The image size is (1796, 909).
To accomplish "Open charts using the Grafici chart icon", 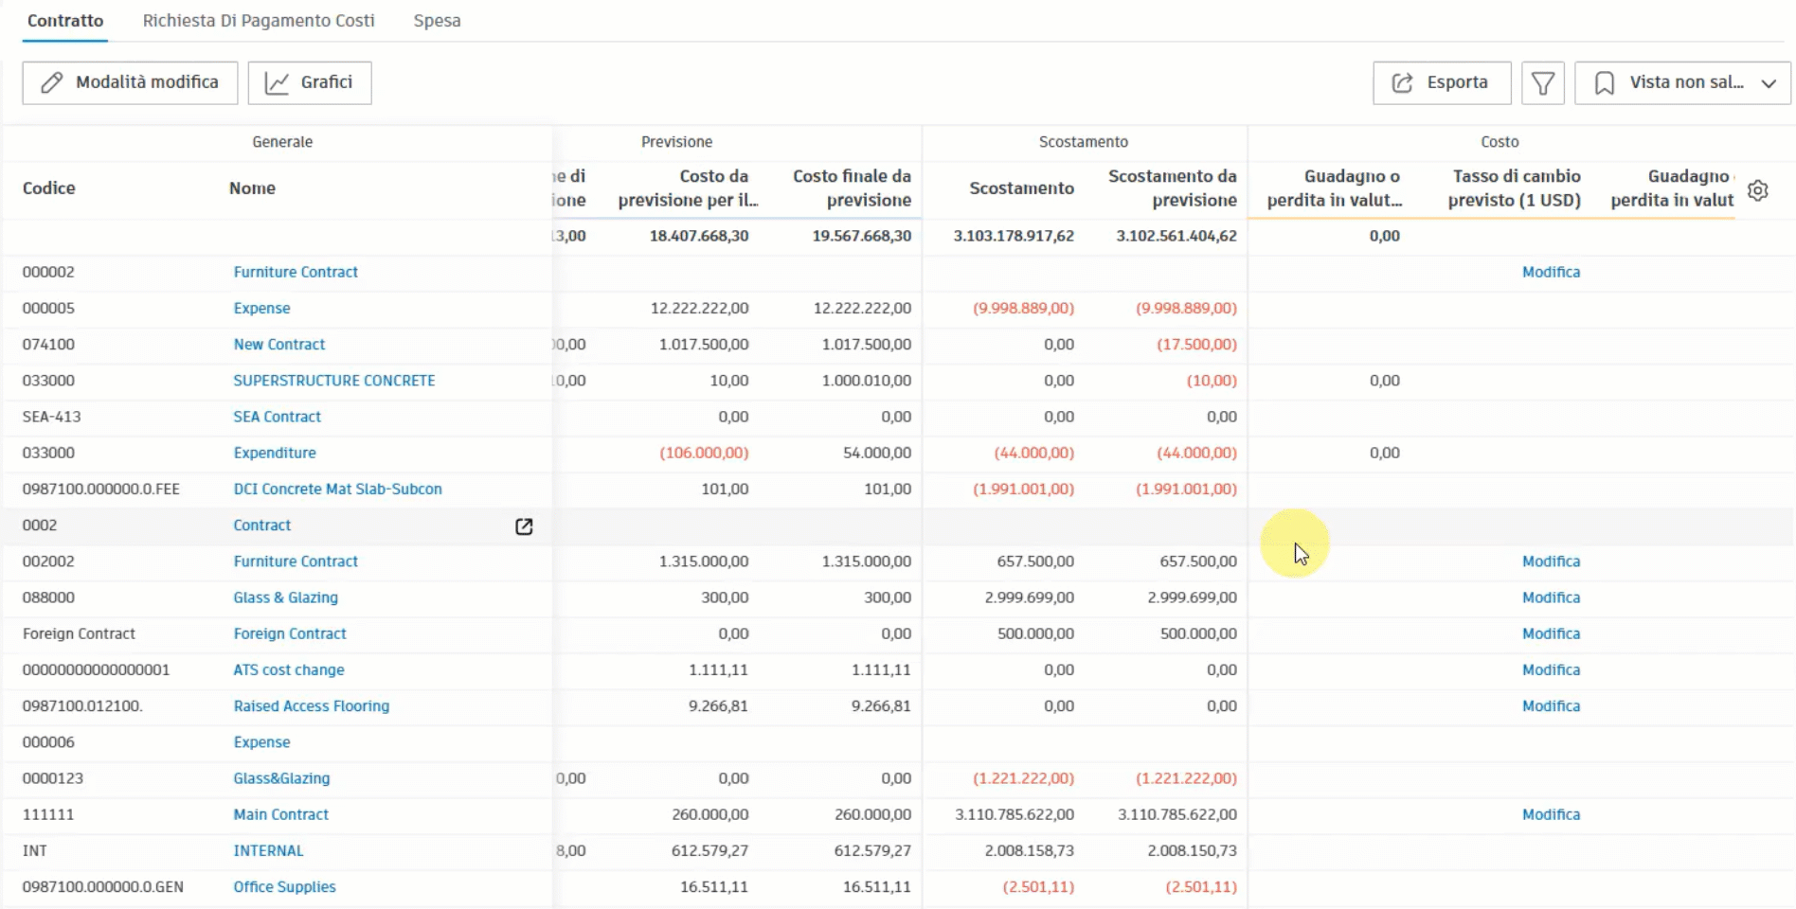I will (x=278, y=82).
